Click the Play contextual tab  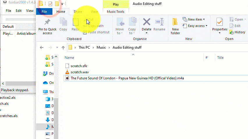click(x=116, y=4)
